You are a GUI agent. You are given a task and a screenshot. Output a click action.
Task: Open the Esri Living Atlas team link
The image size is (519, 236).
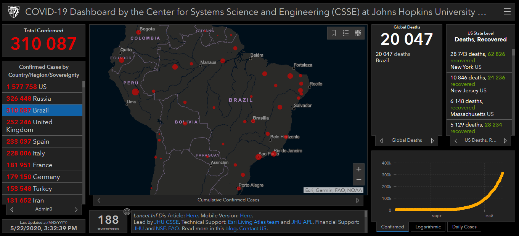254,222
